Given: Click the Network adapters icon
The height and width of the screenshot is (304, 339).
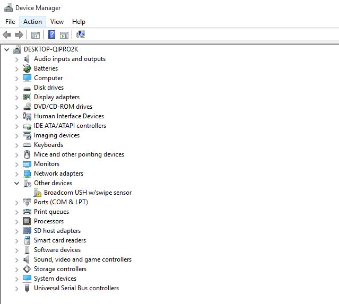Looking at the screenshot, I should pyautogui.click(x=27, y=173).
